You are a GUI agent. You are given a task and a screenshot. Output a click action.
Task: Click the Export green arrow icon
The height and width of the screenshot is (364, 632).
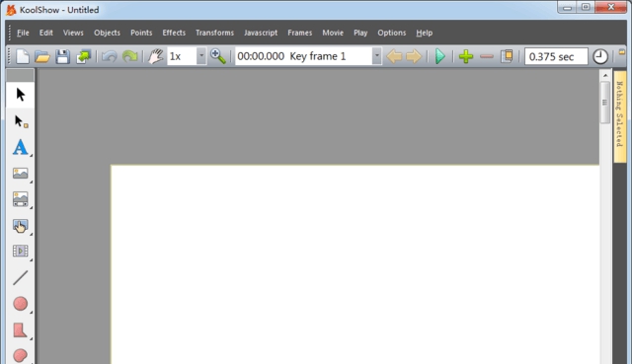(x=84, y=57)
